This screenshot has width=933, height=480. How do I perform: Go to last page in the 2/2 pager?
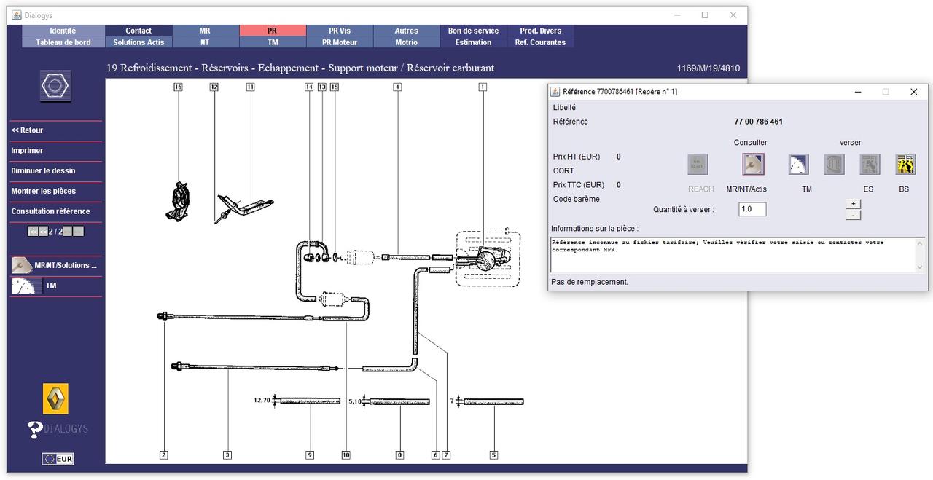click(x=79, y=231)
